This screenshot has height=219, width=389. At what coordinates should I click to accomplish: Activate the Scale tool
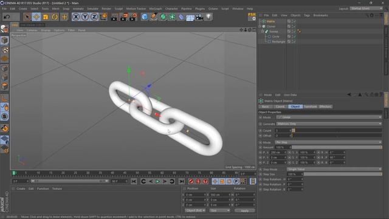[46, 17]
